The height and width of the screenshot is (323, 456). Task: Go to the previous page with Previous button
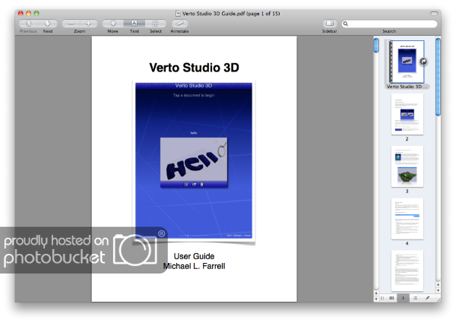pos(29,24)
